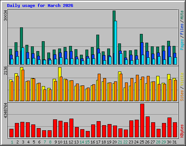186x146 pixels.
Task: Click the red KBytes bar for day 26
Action: (x=147, y=127)
